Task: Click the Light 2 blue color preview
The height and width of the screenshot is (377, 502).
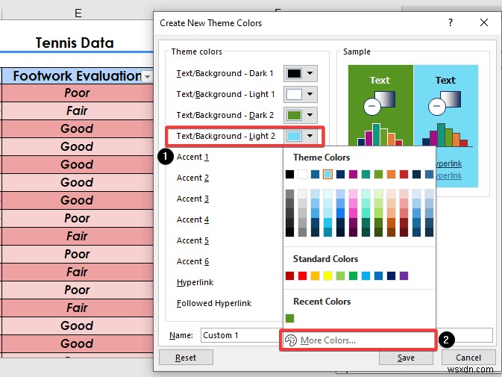Action: click(294, 136)
